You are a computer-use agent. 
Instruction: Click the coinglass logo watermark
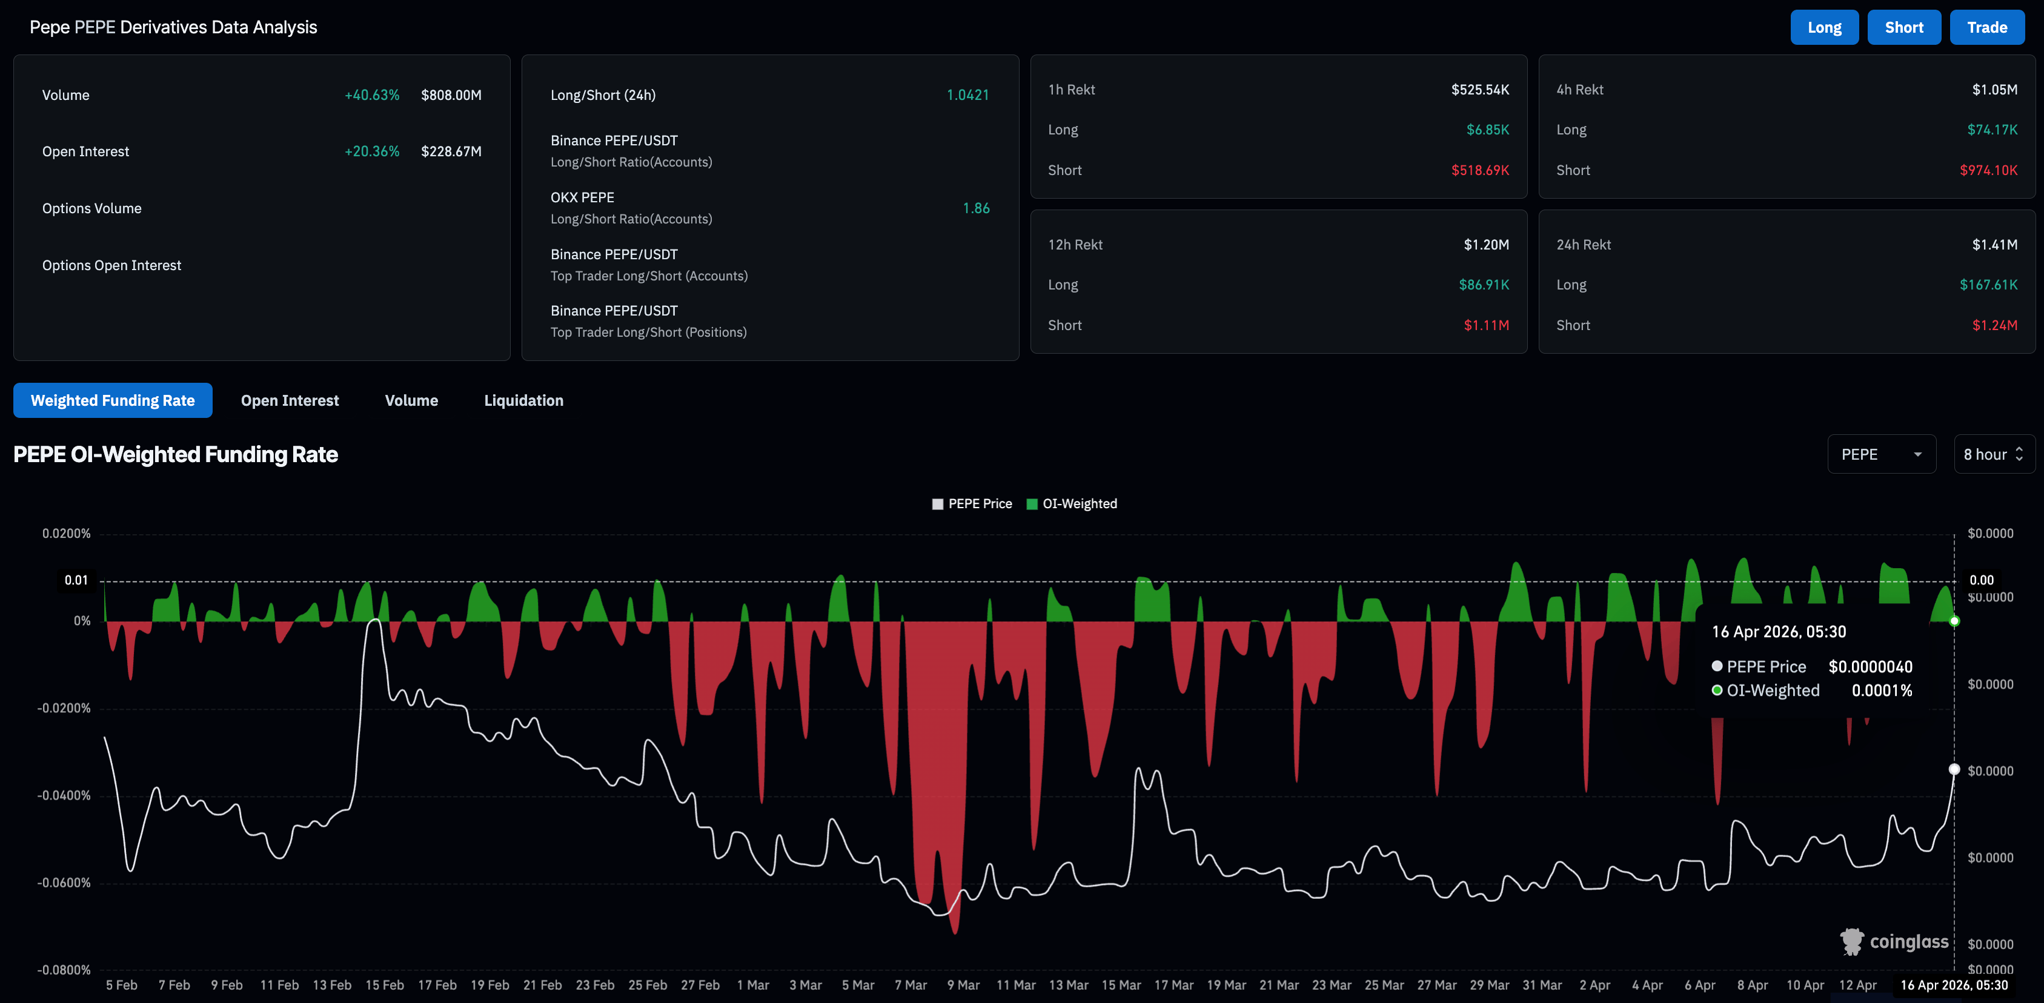pyautogui.click(x=1894, y=942)
